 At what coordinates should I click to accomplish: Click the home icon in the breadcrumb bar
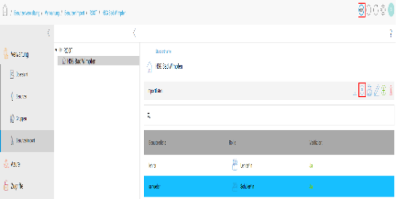(5, 11)
